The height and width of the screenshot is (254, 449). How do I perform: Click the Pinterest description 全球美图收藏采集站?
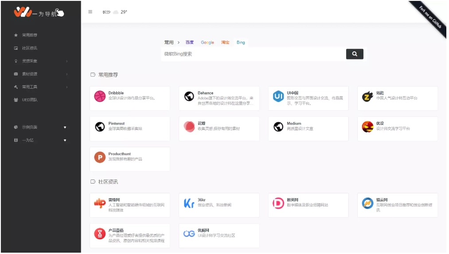[x=125, y=129]
